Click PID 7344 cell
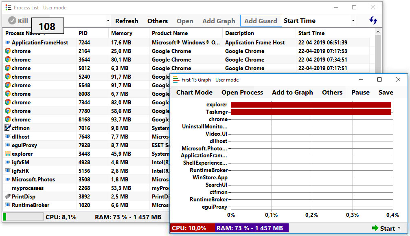 [x=84, y=102]
